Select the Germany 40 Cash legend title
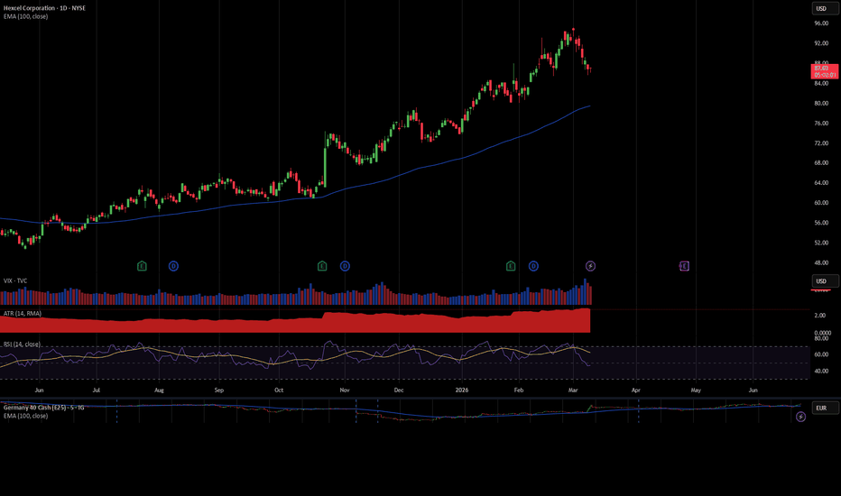841x496 pixels. (43, 408)
